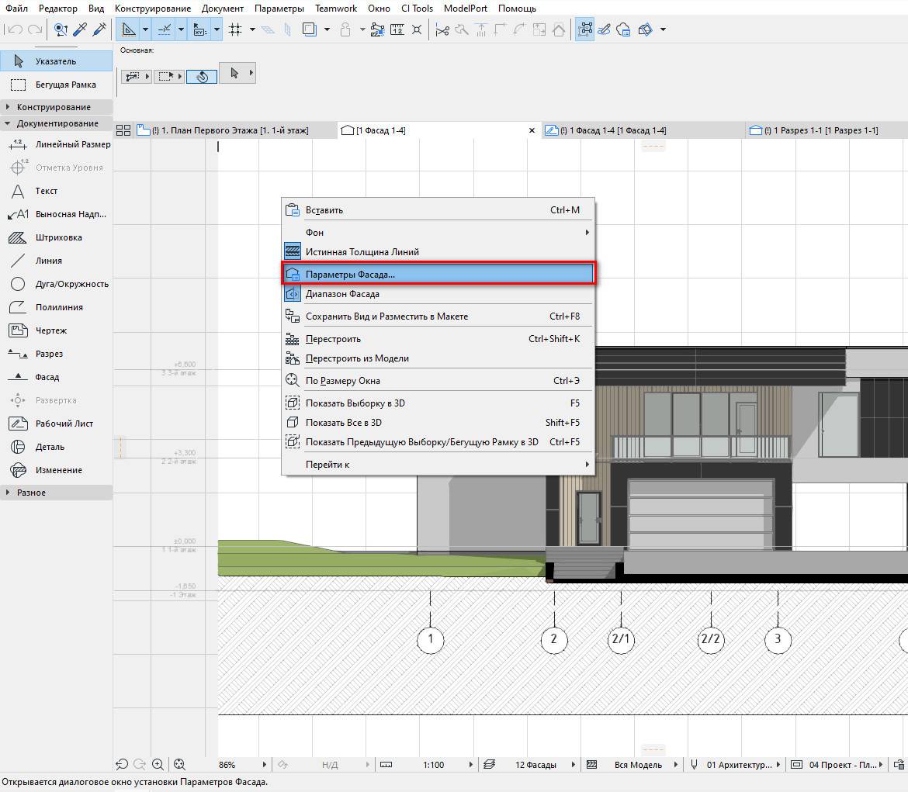Pick the Штриховка (Fill) tool
This screenshot has width=908, height=792.
point(58,237)
